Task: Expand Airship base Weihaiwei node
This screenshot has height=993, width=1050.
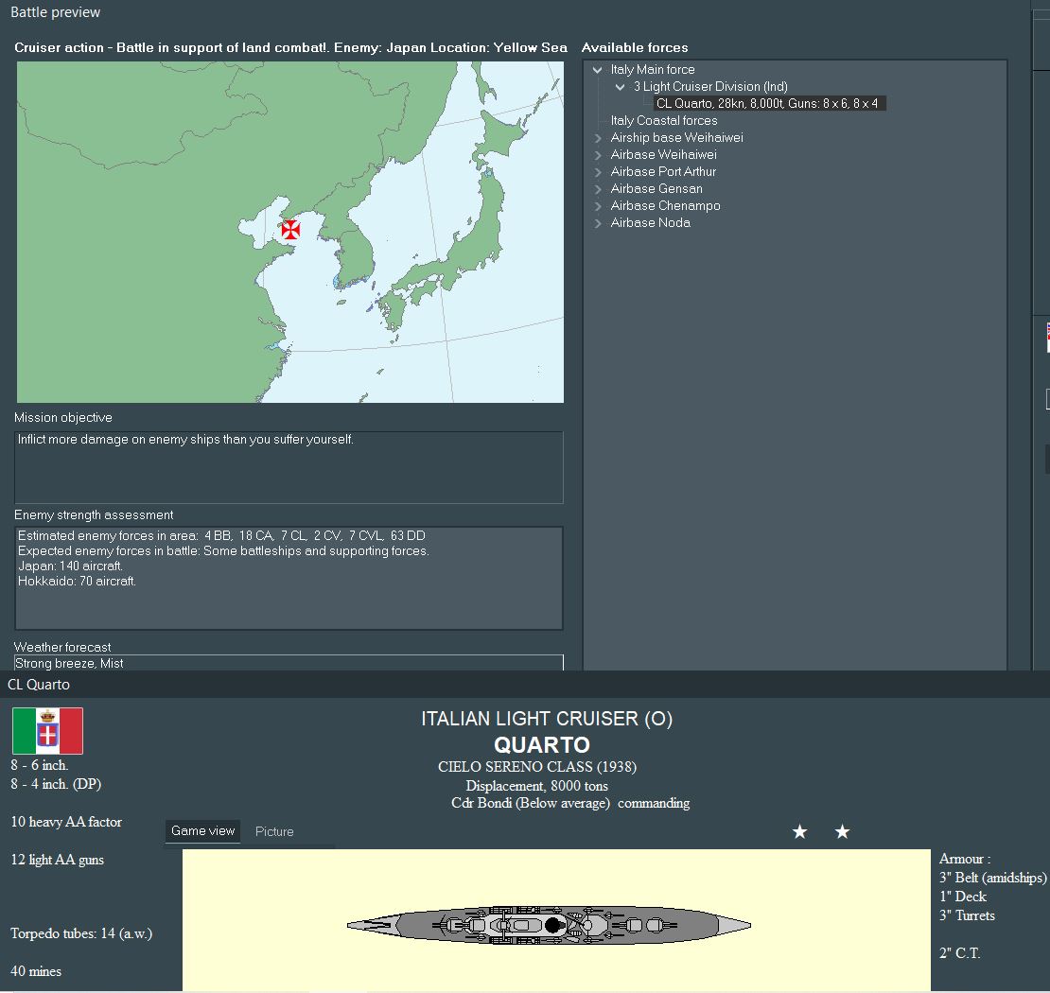Action: (598, 138)
